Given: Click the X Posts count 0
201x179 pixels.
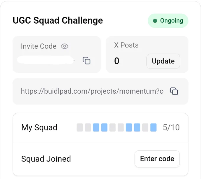Looking at the screenshot, I should click(x=117, y=61).
